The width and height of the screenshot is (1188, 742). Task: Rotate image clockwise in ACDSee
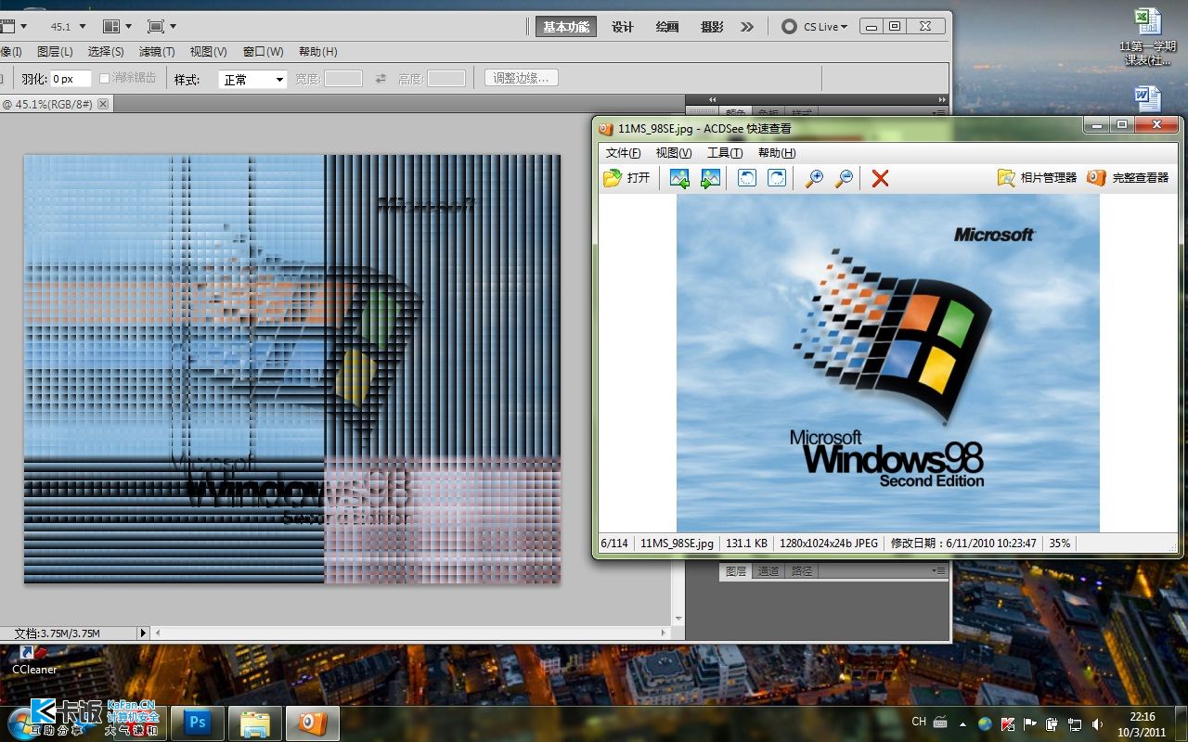coord(777,178)
